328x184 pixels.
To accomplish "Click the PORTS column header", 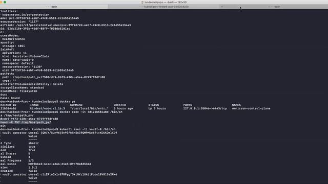I will click(x=188, y=105).
